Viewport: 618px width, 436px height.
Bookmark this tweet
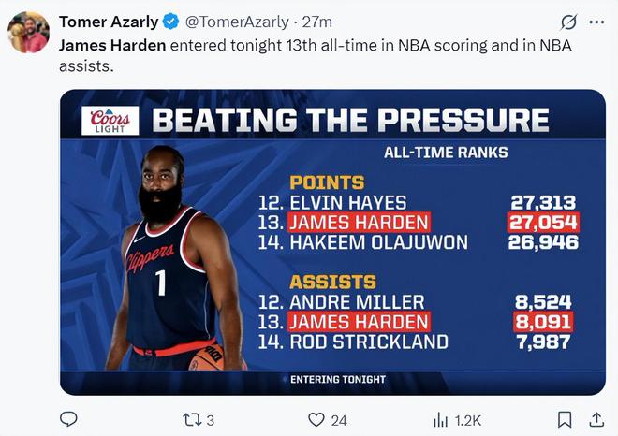[x=565, y=419]
